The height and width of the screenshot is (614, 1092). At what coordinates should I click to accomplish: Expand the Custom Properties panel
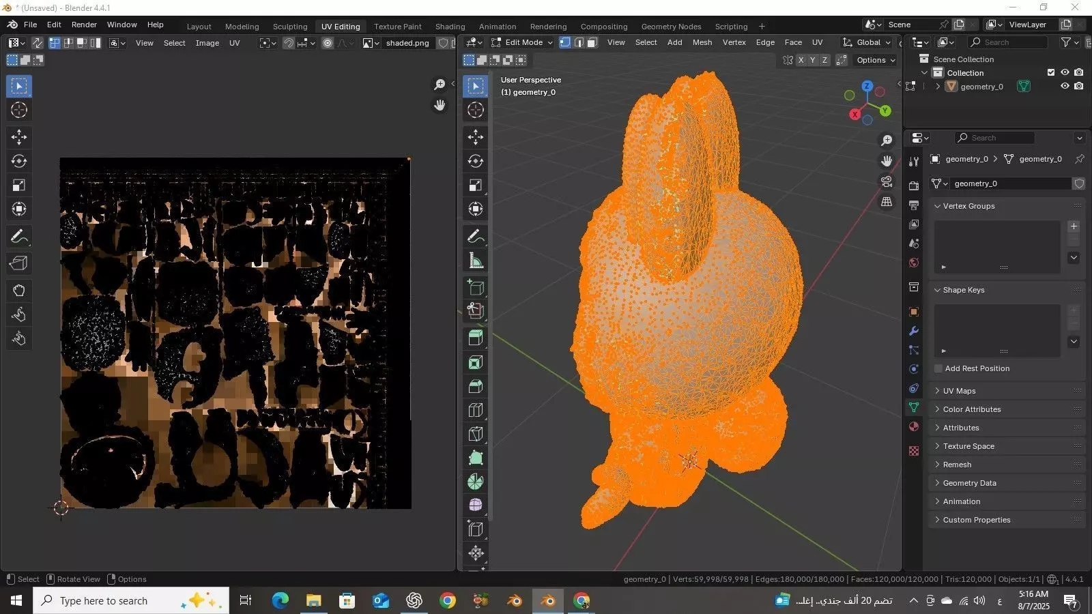click(1007, 520)
